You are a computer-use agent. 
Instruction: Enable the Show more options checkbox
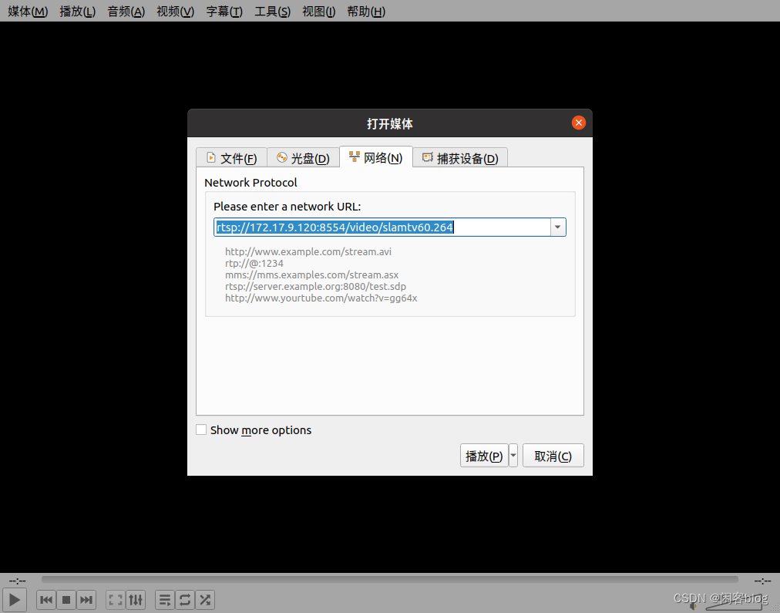(201, 429)
